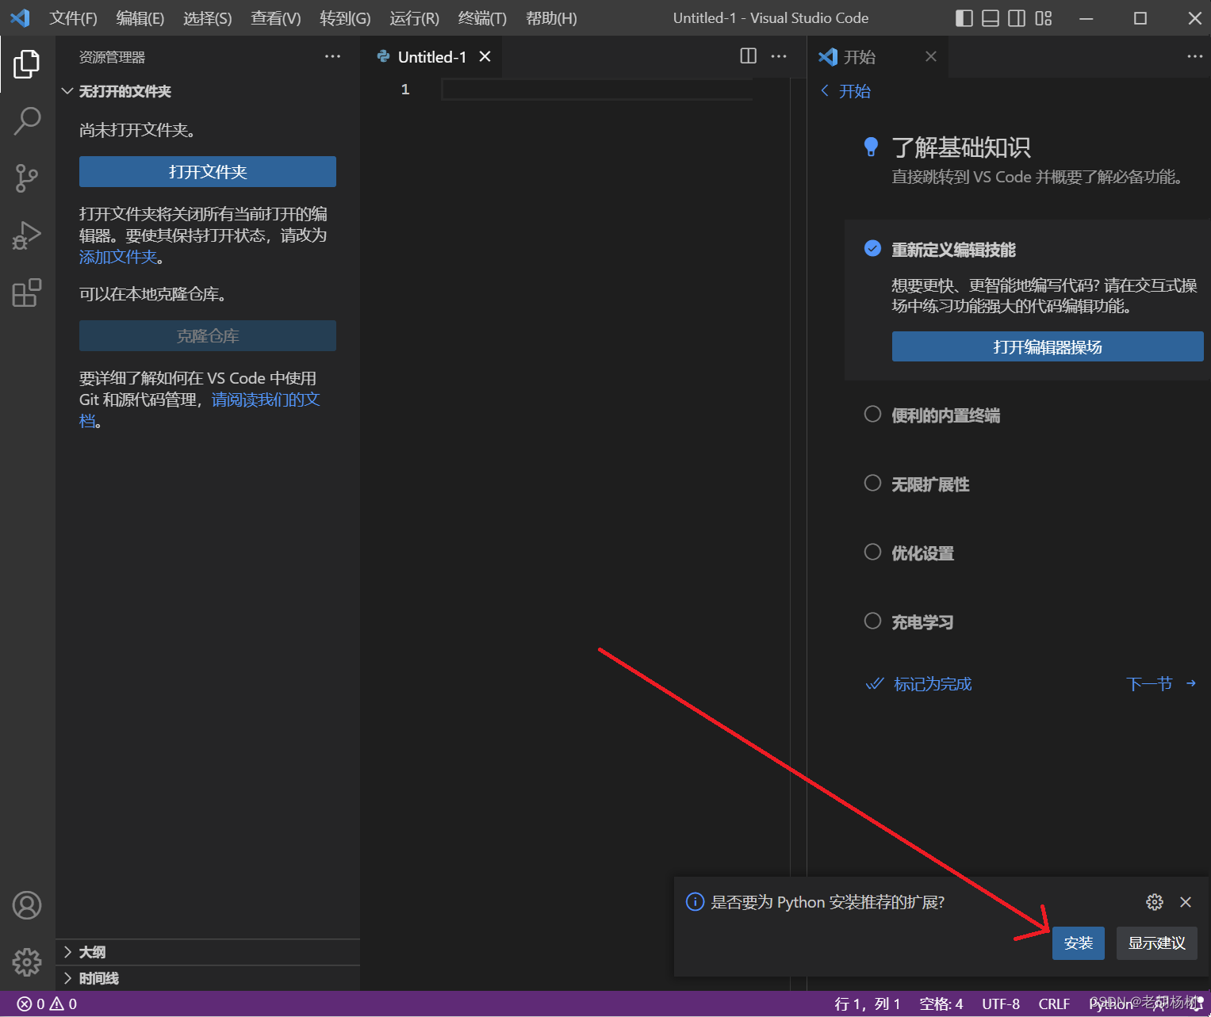Screen dimensions: 1211x1017
Task: Click errors and warnings count in status bar
Action: [48, 1004]
